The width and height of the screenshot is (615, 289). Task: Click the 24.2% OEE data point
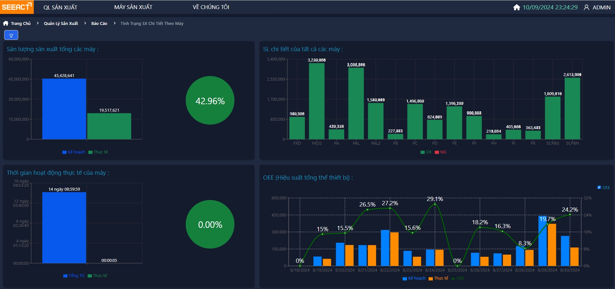pyautogui.click(x=570, y=215)
